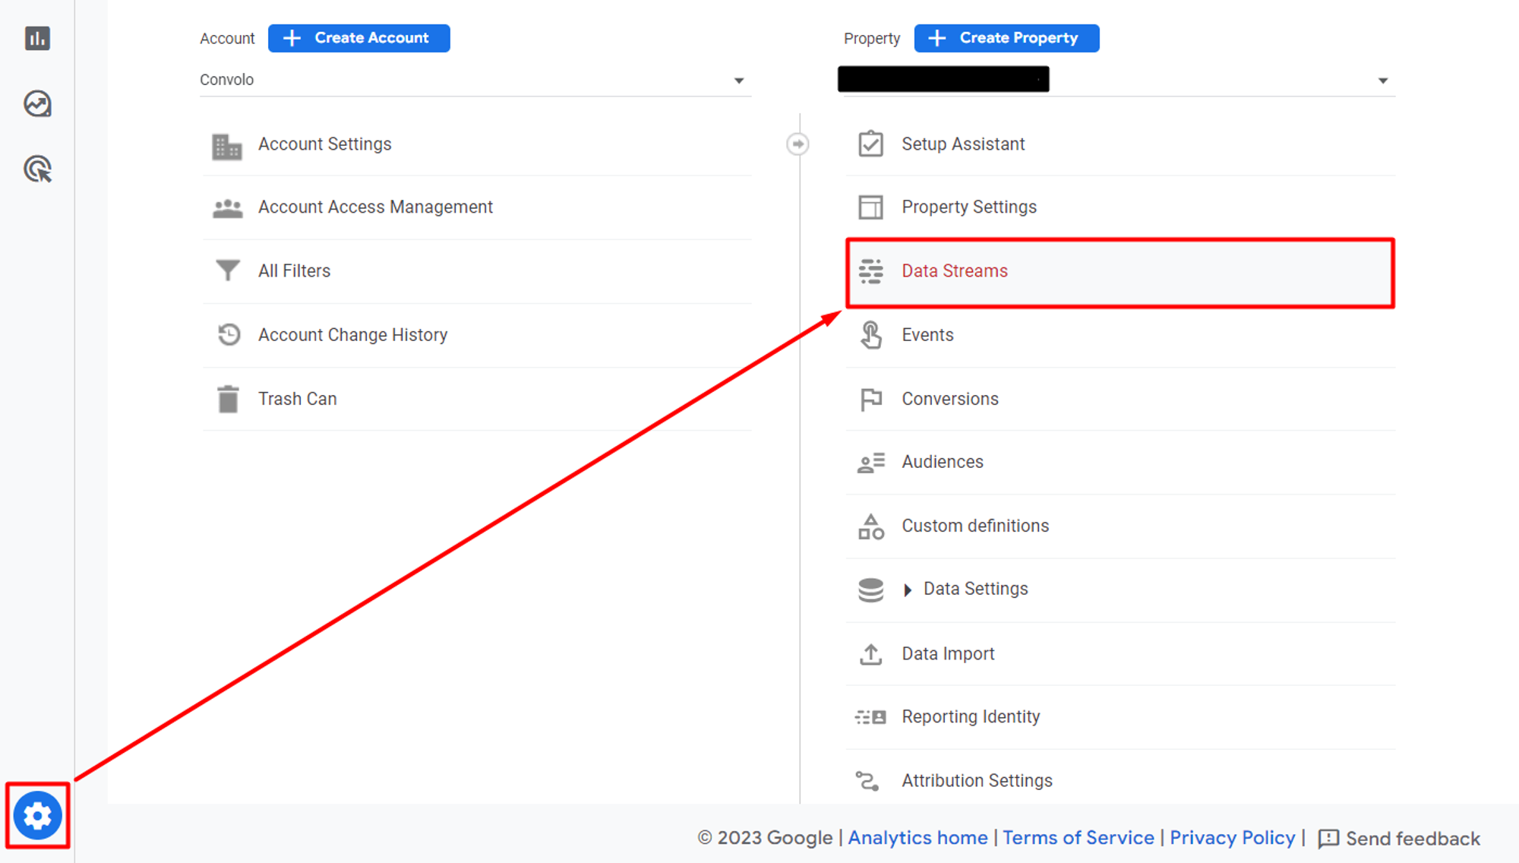
Task: Click the Custom definitions shapes icon
Action: (x=870, y=526)
